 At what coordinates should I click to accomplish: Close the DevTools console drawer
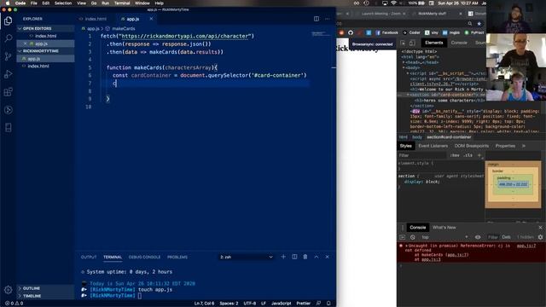click(540, 228)
